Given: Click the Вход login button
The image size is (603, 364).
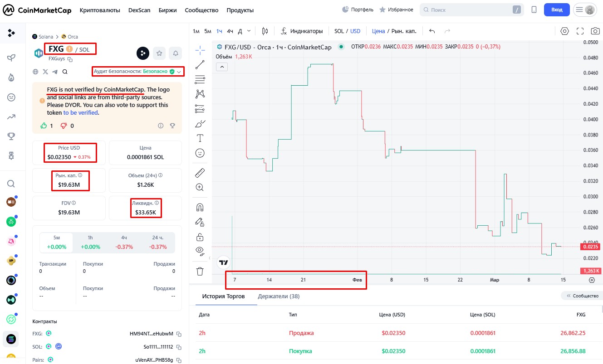Looking at the screenshot, I should tap(557, 10).
